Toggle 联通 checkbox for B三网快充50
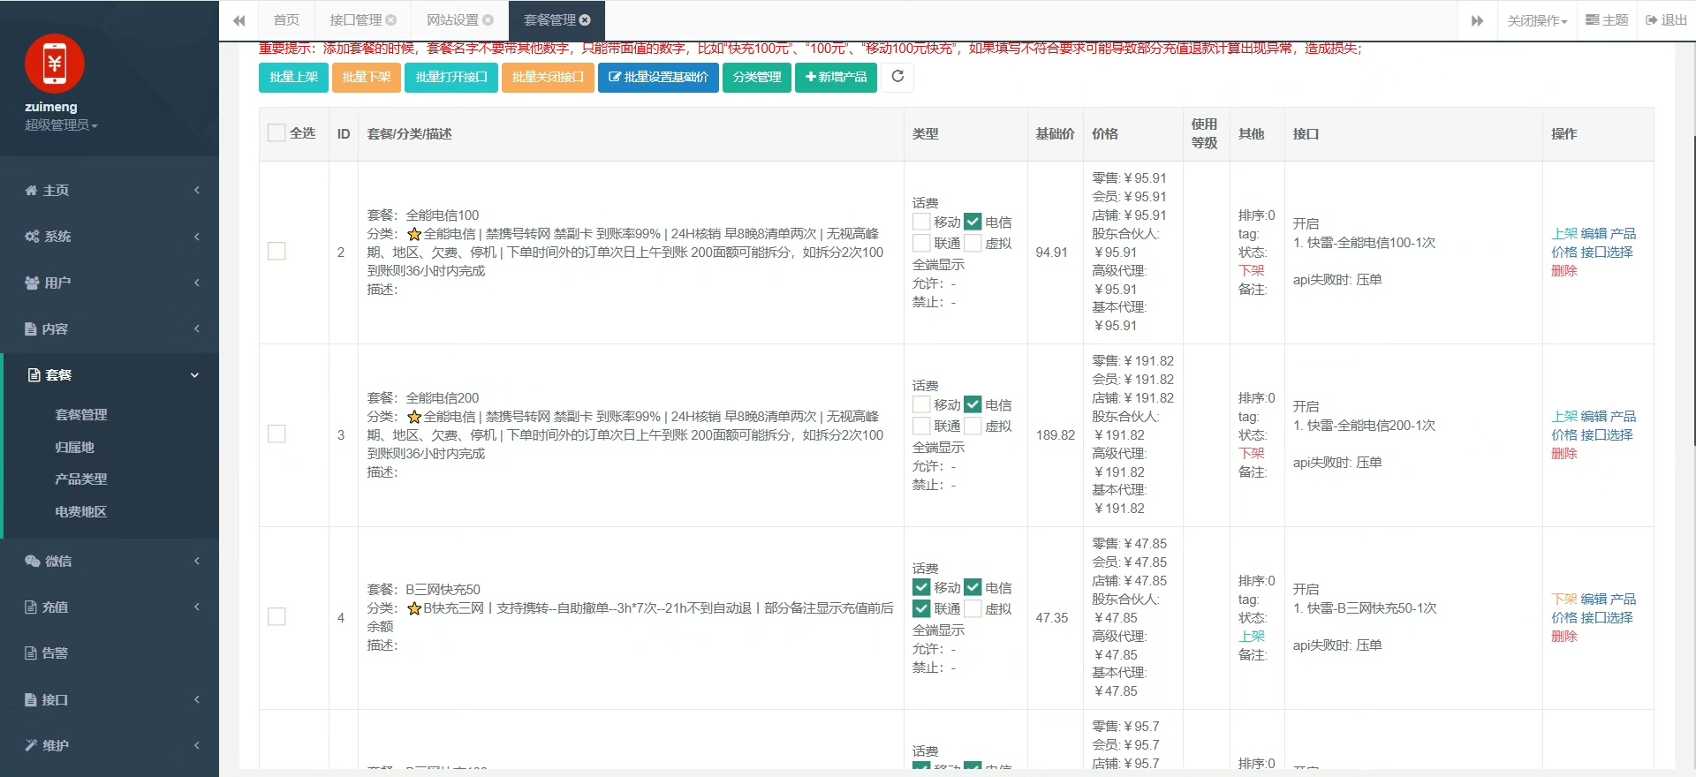Viewport: 1696px width, 777px height. 921,608
